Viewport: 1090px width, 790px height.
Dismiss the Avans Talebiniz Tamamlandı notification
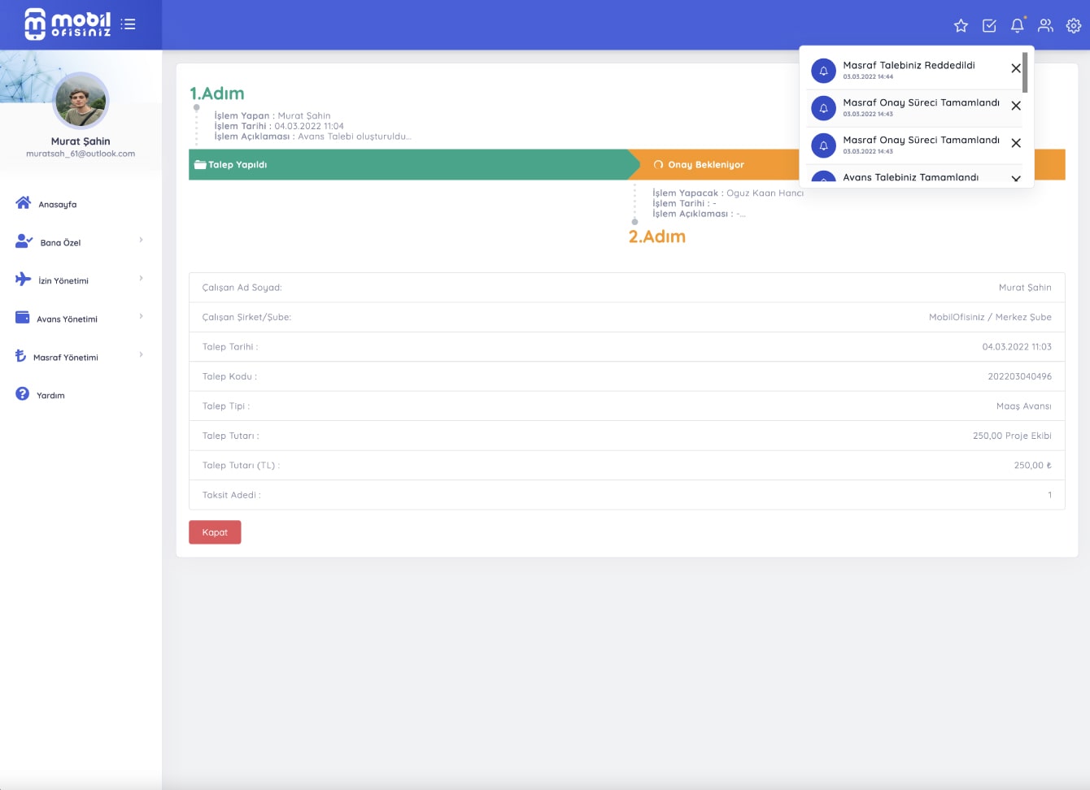click(x=1016, y=179)
